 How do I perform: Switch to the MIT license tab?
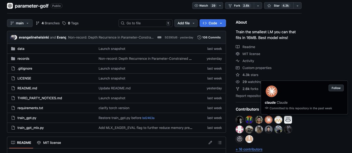49,143
